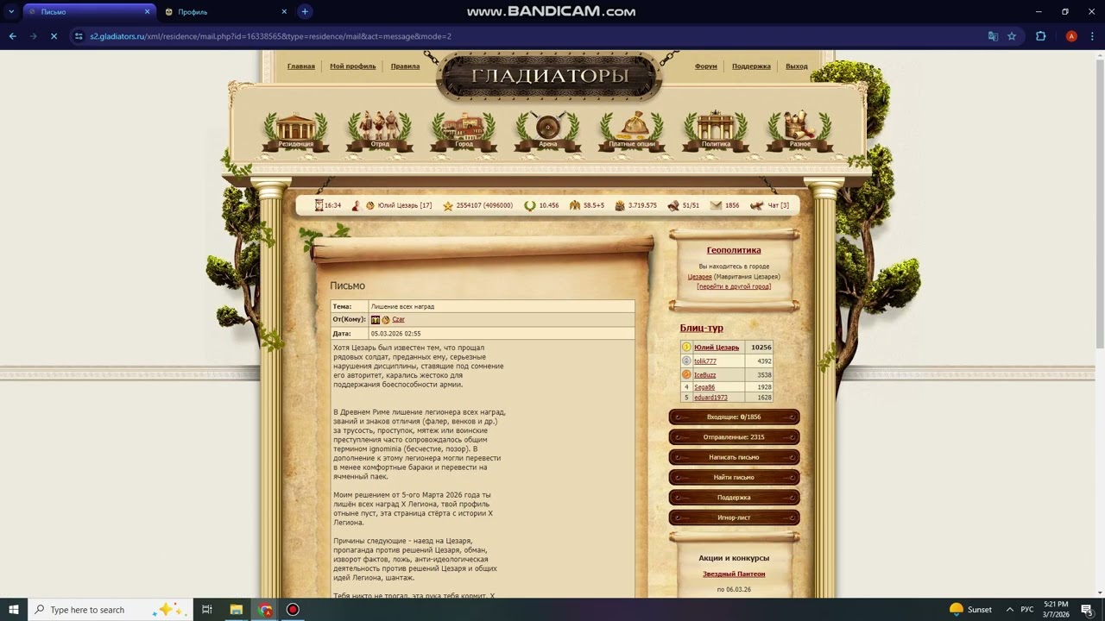1105x621 pixels.
Task: Open tolik777 player link
Action: tap(705, 361)
